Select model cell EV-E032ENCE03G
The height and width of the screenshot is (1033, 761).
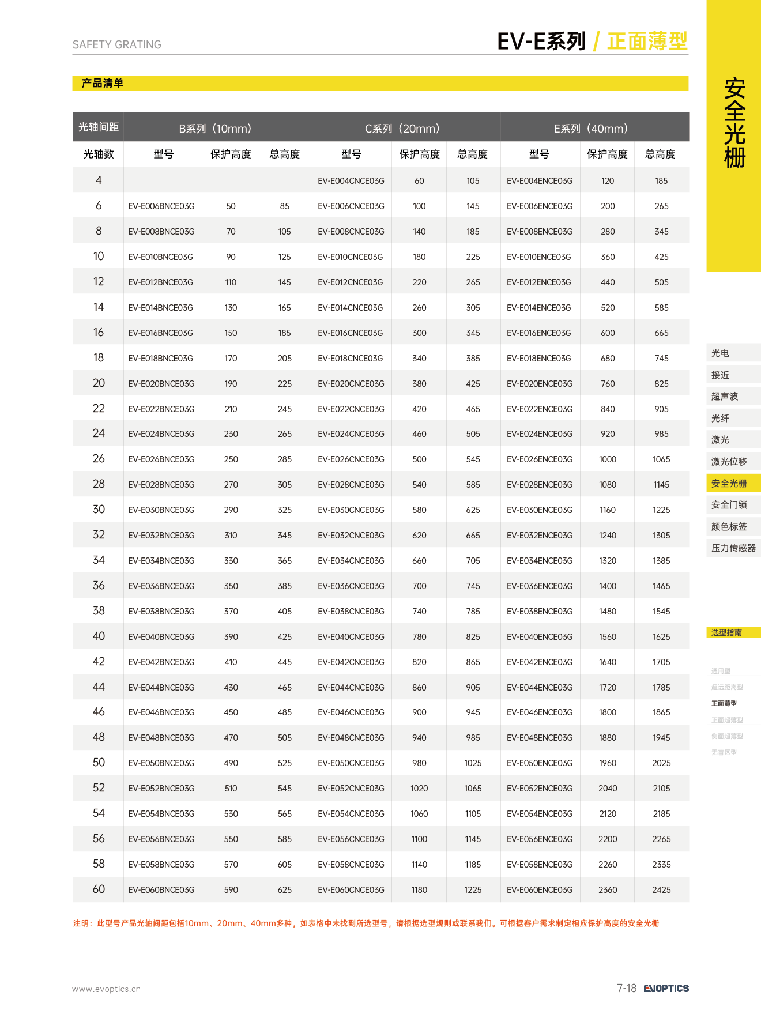(540, 536)
